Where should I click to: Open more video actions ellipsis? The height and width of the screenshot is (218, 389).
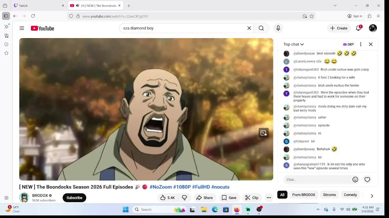[269, 198]
